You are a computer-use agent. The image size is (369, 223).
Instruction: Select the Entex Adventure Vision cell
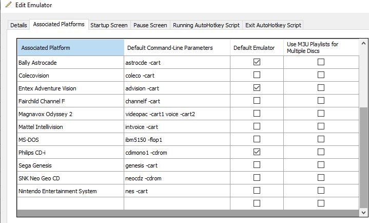click(71, 88)
